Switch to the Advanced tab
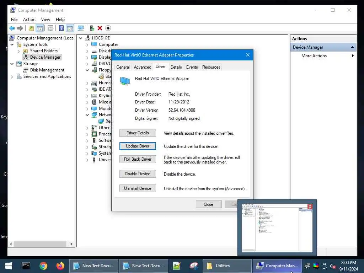The image size is (364, 273). coord(142,67)
